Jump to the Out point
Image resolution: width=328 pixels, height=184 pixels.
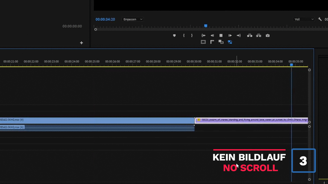pyautogui.click(x=239, y=35)
